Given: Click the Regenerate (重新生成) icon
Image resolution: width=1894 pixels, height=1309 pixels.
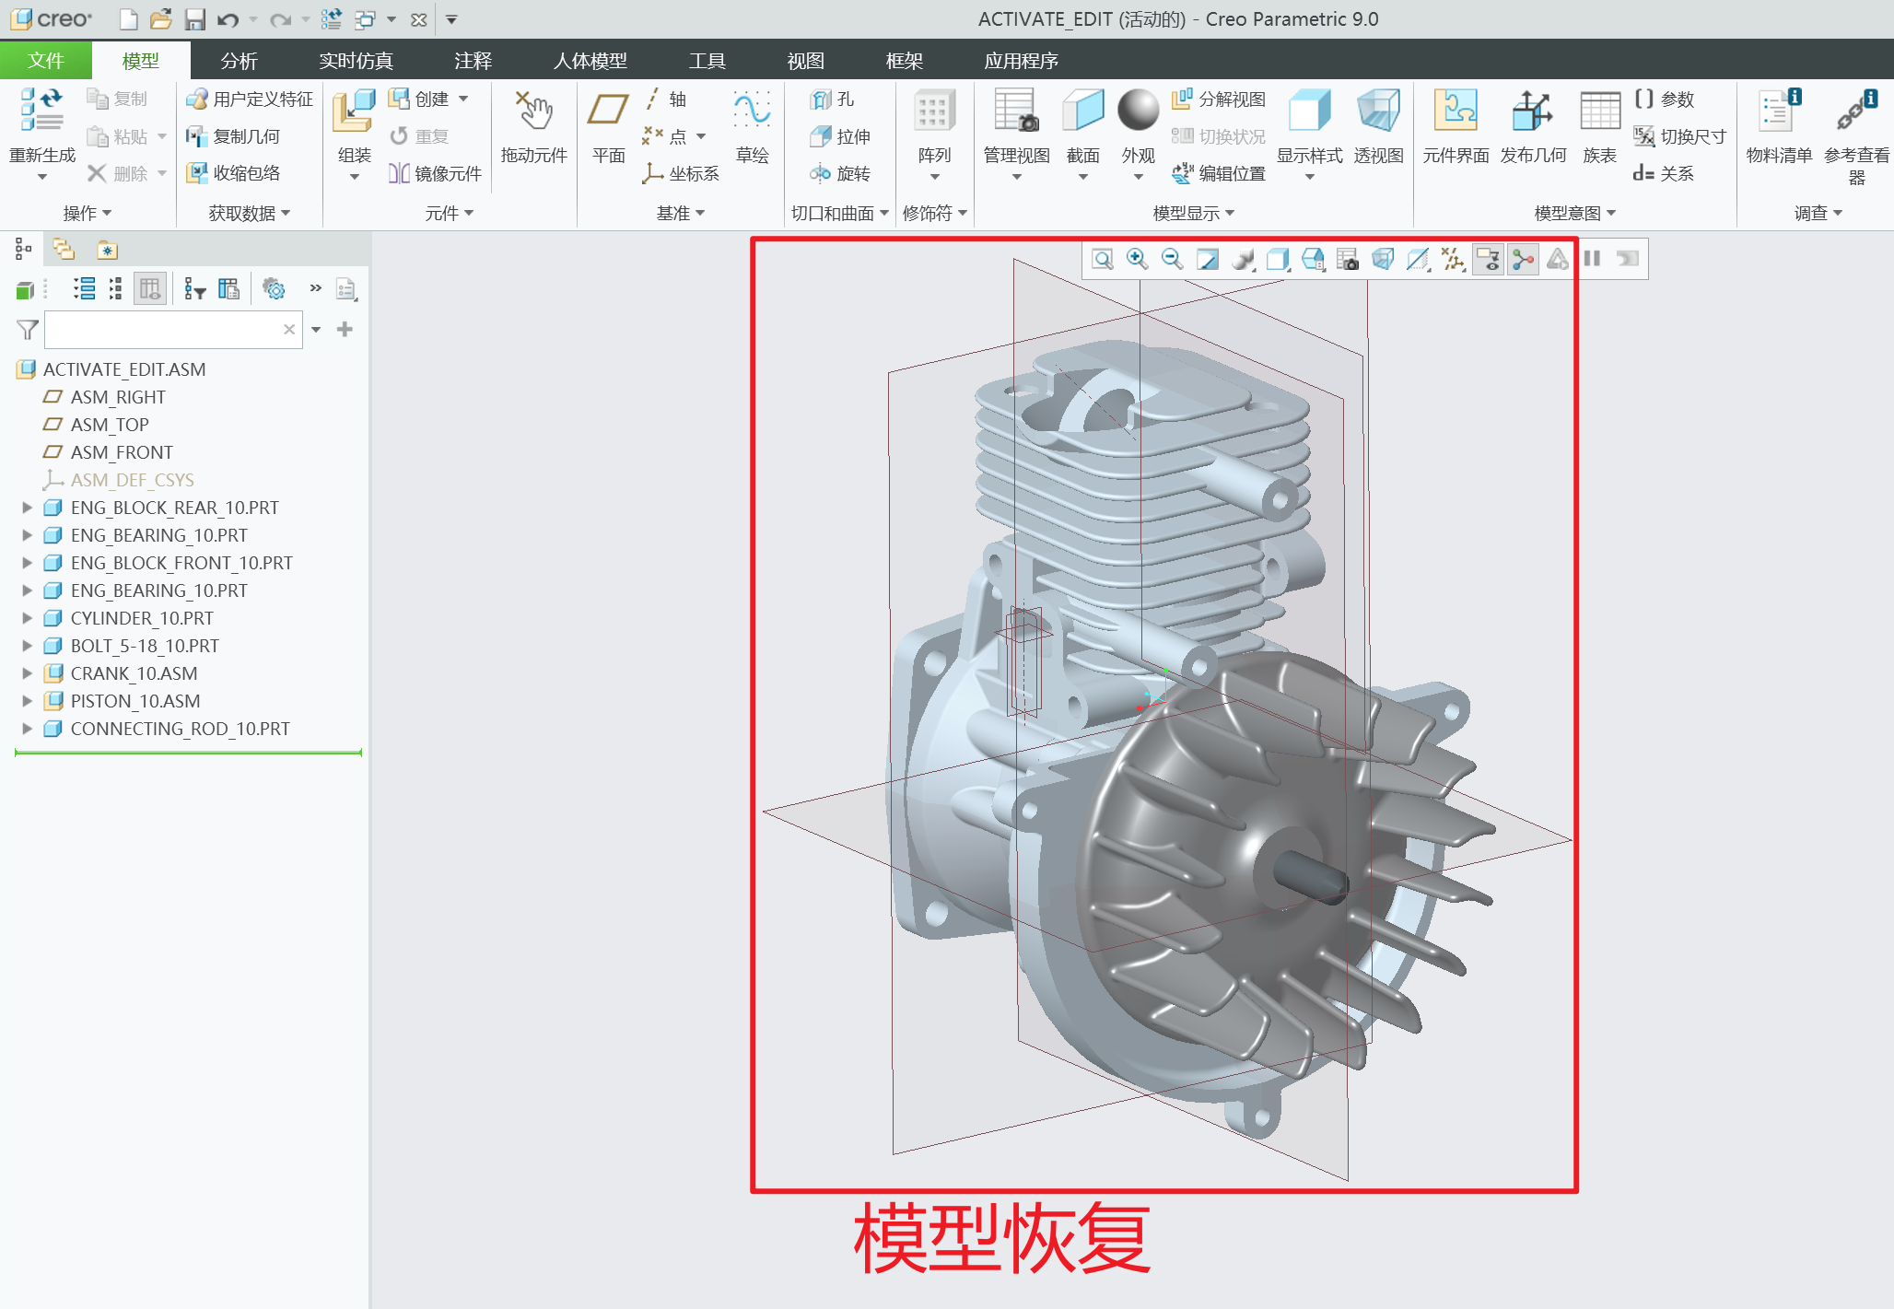Looking at the screenshot, I should point(41,111).
